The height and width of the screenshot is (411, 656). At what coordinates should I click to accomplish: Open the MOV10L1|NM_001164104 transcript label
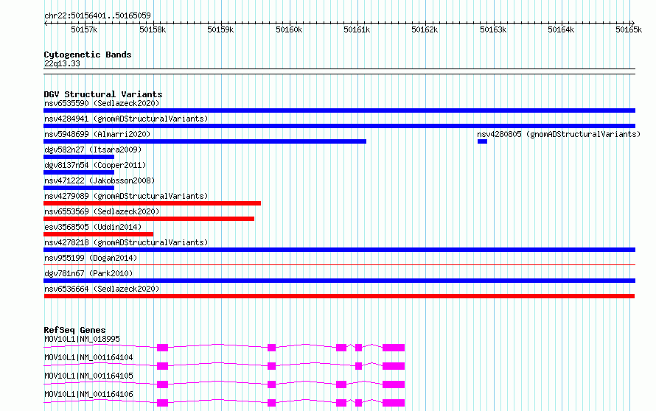pyautogui.click(x=88, y=357)
